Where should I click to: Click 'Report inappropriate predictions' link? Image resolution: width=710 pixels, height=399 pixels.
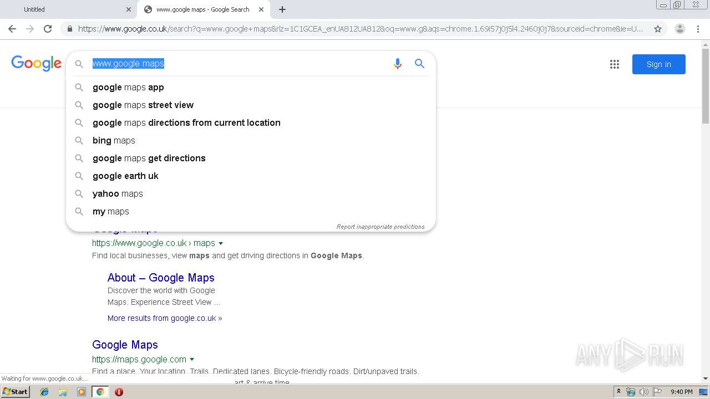(x=381, y=227)
